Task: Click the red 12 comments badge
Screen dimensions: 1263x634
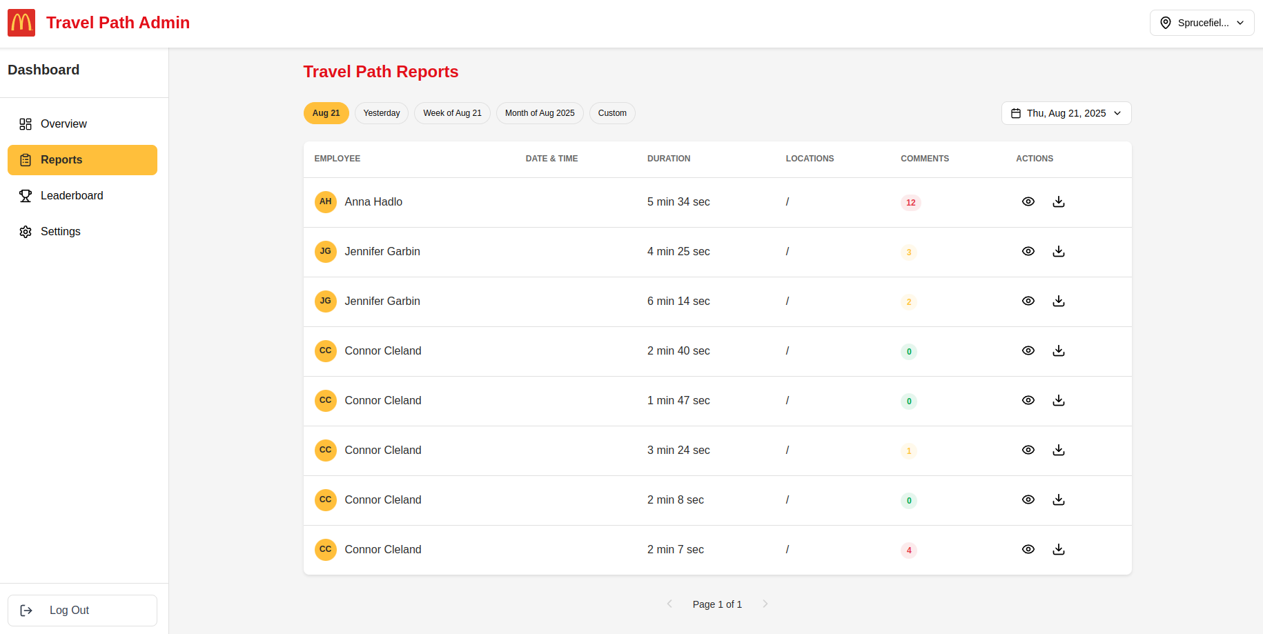Action: point(910,202)
